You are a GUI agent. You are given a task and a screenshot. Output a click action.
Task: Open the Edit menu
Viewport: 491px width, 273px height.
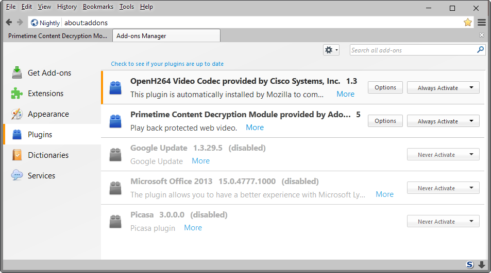[27, 7]
